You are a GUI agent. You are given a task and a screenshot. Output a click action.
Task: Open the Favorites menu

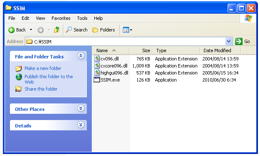[61, 18]
